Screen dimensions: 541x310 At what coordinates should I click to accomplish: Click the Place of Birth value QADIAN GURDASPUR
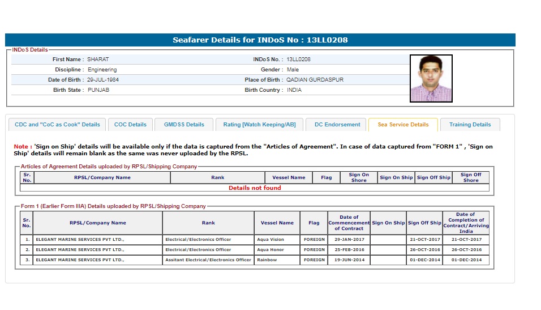click(x=315, y=80)
